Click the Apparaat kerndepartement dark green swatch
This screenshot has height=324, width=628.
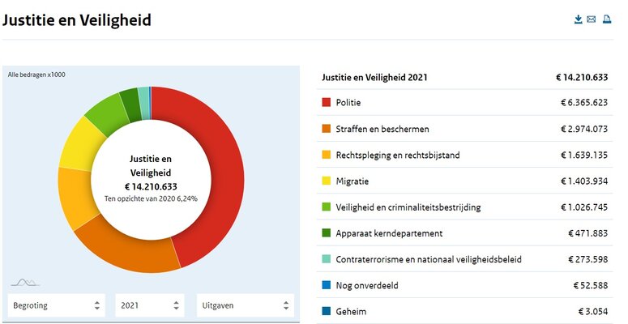(x=327, y=232)
